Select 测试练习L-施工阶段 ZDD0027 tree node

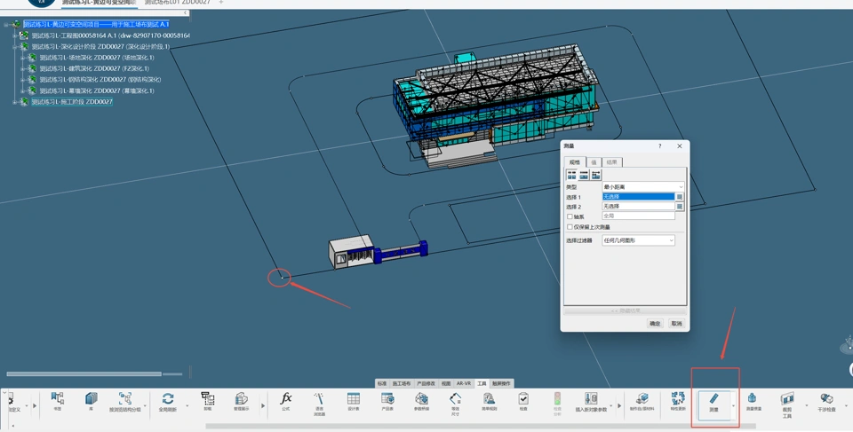[x=72, y=102]
